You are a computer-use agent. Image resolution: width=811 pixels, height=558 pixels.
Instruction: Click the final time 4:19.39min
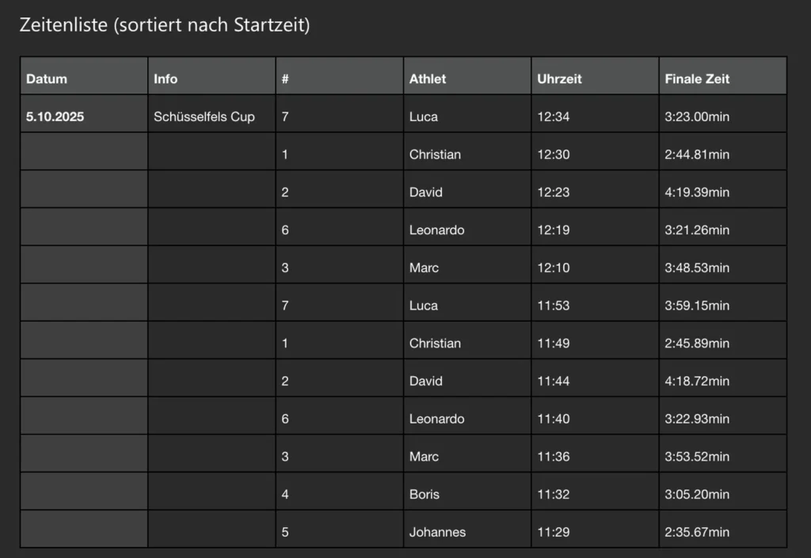(697, 192)
